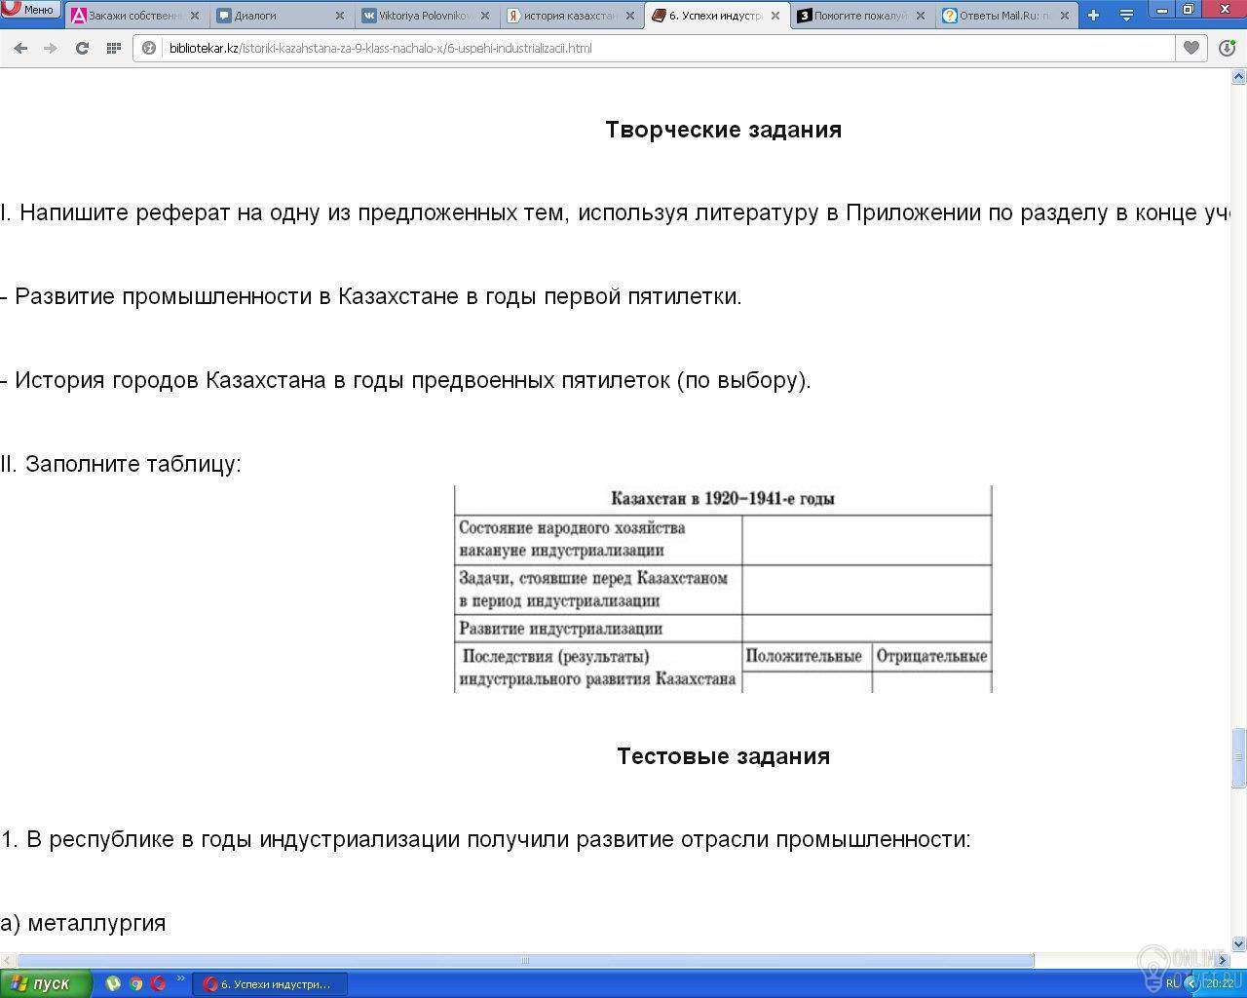Image resolution: width=1247 pixels, height=998 pixels.
Task: Open the Speed Dial grid icon
Action: pos(114,48)
